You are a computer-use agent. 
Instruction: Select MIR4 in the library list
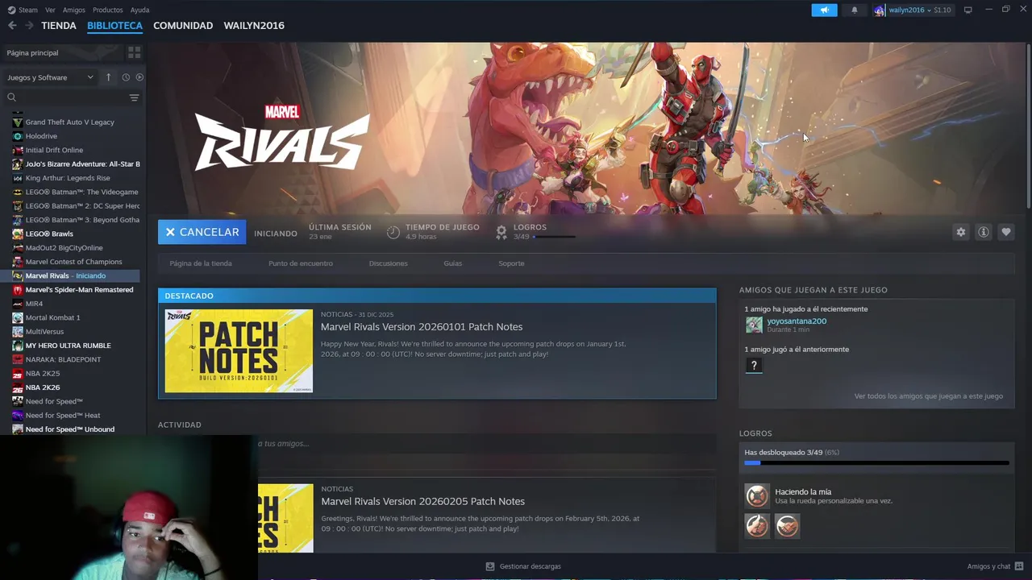click(x=34, y=304)
